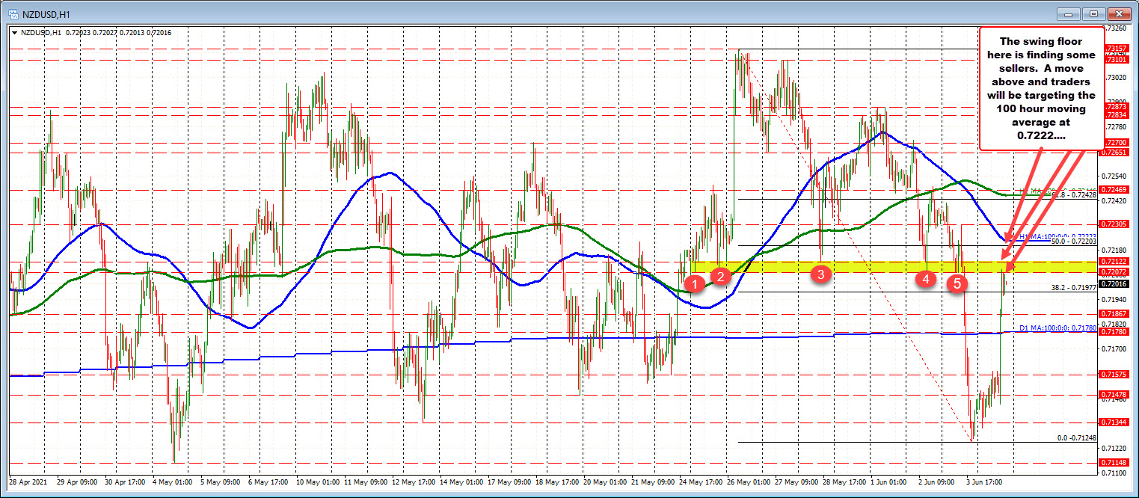This screenshot has height=498, width=1139.
Task: Close the NZDUSD chart window
Action: [x=1120, y=14]
